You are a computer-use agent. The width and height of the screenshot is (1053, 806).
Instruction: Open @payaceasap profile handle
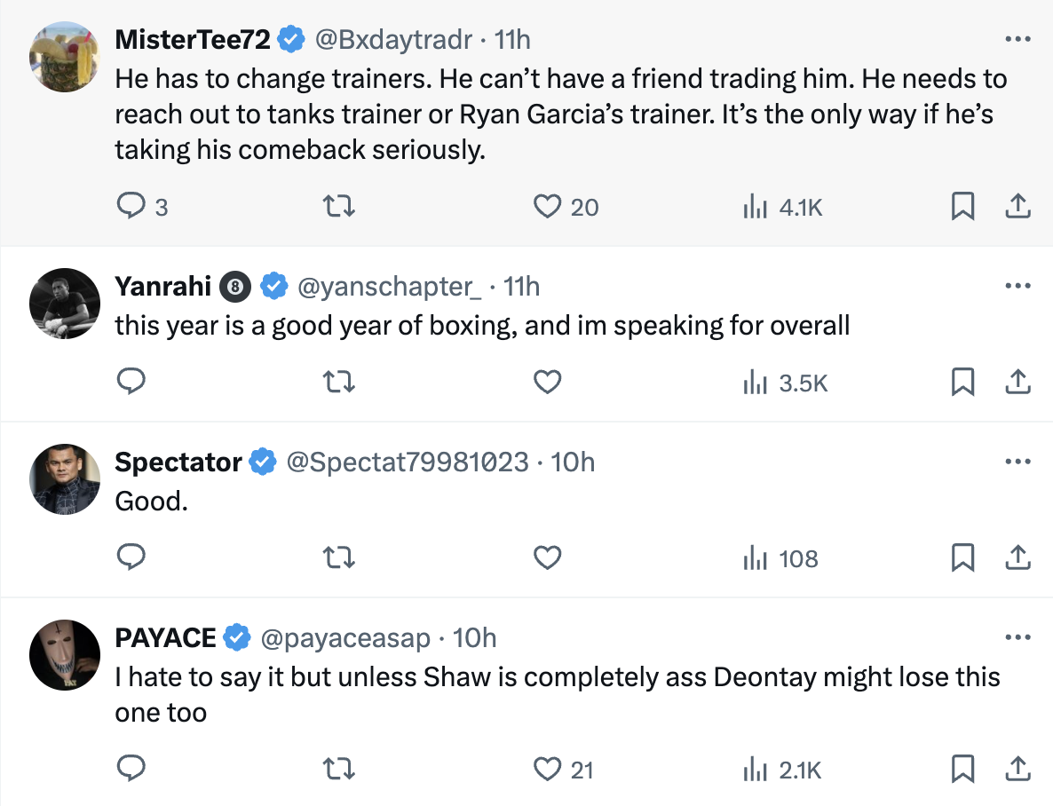(x=344, y=637)
